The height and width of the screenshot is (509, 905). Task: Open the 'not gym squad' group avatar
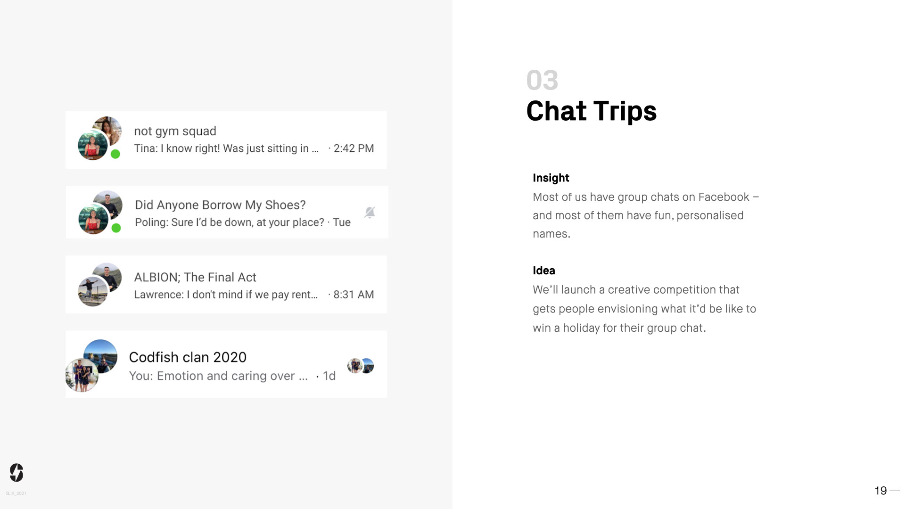99,139
